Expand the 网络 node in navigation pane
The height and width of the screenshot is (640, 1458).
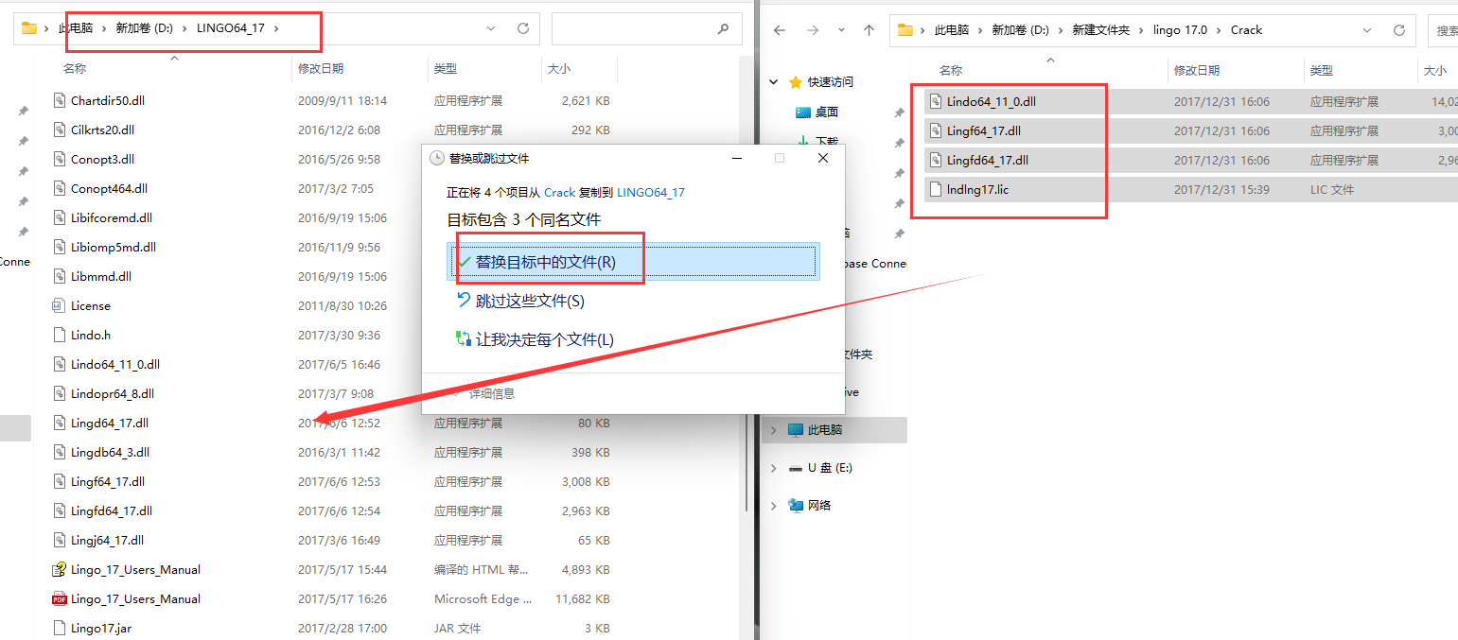click(774, 505)
